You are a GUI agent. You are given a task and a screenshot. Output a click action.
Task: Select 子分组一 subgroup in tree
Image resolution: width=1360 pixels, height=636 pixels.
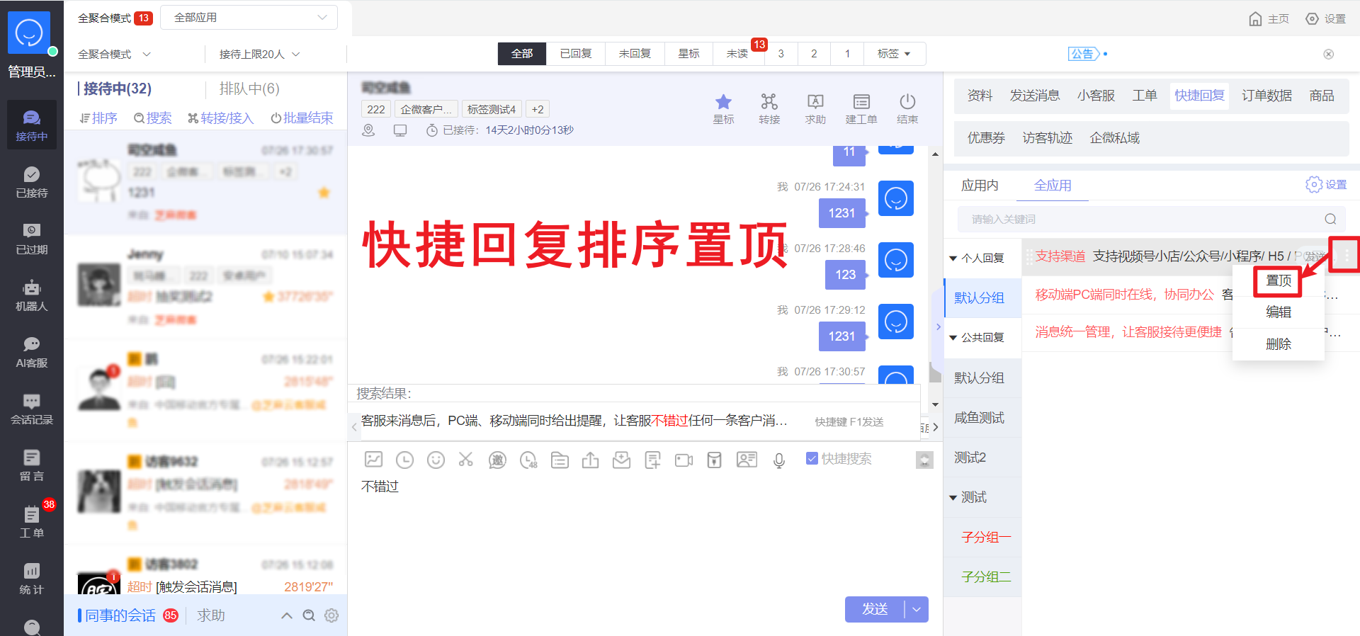(986, 538)
